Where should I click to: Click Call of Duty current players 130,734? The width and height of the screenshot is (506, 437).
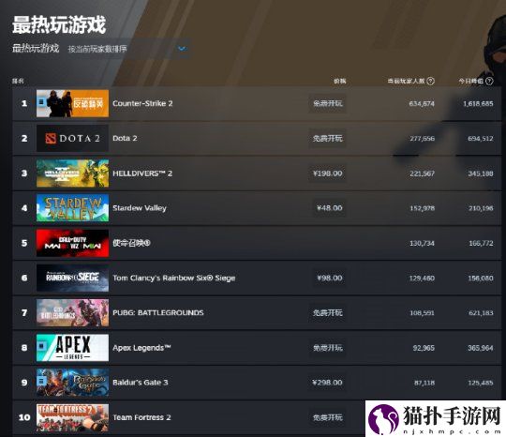pos(422,243)
